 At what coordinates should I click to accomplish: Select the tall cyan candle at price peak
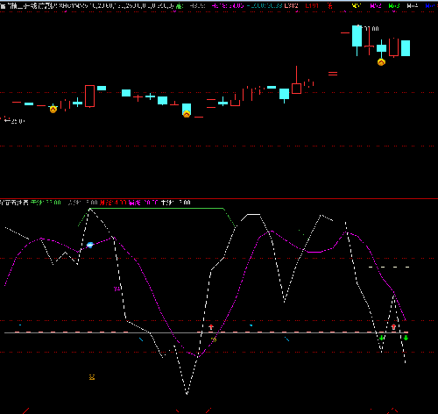point(357,36)
